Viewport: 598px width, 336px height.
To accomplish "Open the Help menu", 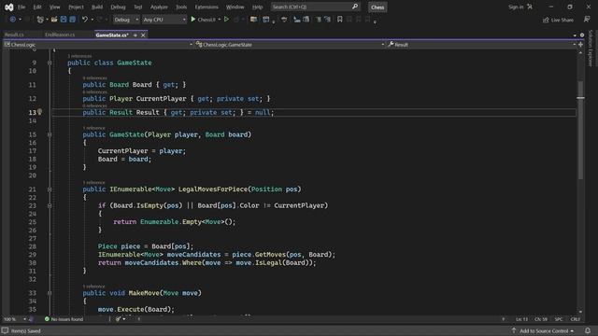I will (258, 7).
